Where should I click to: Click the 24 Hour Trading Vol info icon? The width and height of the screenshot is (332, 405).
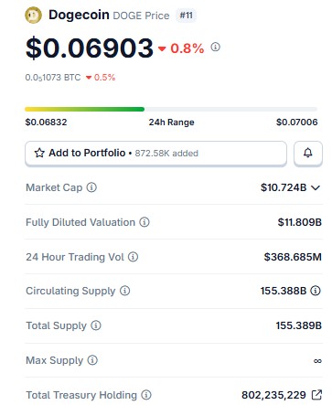[x=133, y=257]
